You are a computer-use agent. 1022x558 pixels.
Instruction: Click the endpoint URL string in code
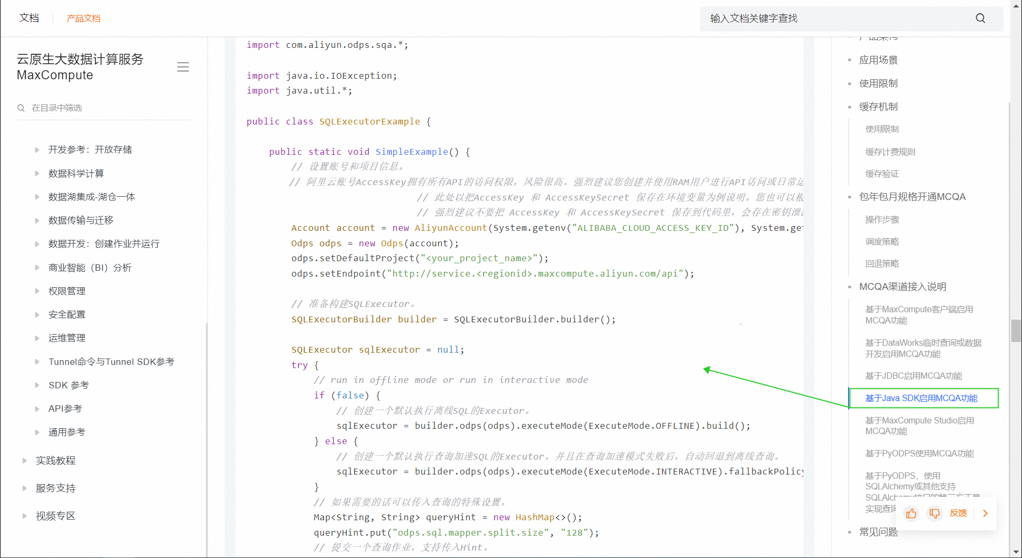pyautogui.click(x=535, y=273)
